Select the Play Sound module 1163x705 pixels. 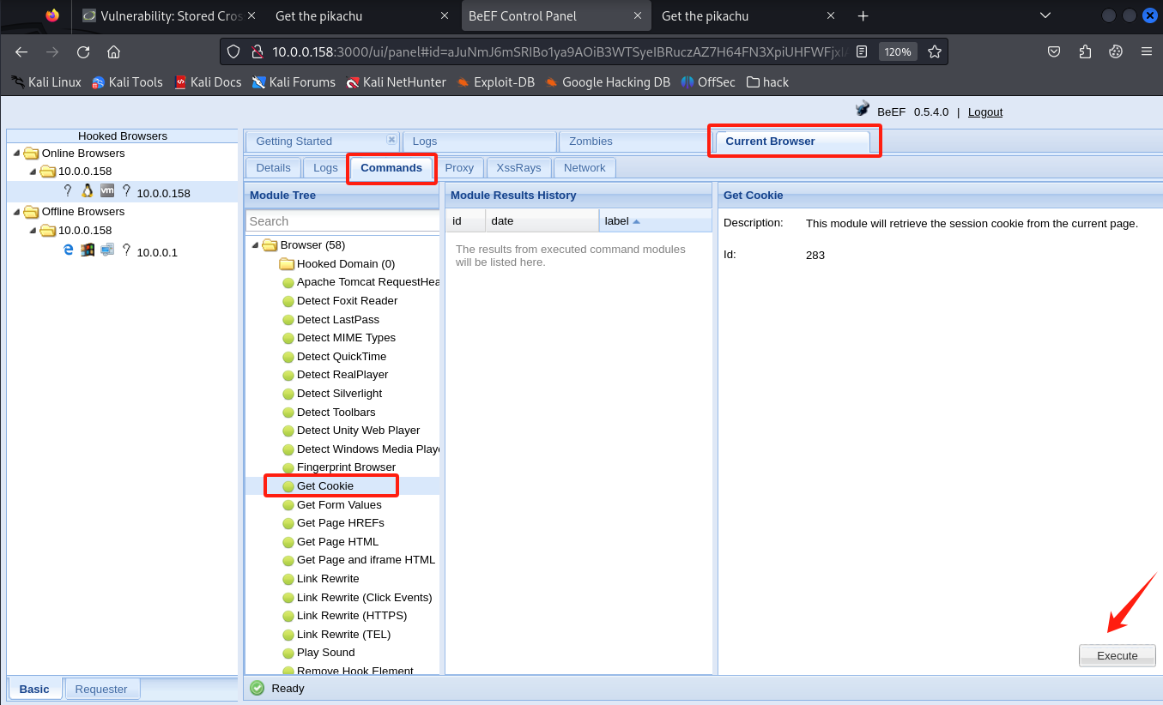[325, 653]
